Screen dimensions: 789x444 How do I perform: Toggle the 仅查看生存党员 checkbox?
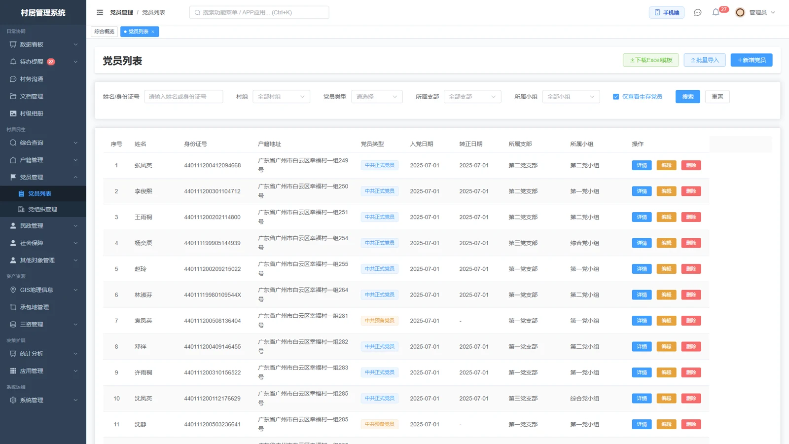(616, 97)
